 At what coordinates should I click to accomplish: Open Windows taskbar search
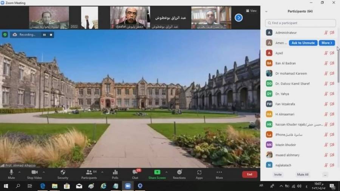coord(18,186)
